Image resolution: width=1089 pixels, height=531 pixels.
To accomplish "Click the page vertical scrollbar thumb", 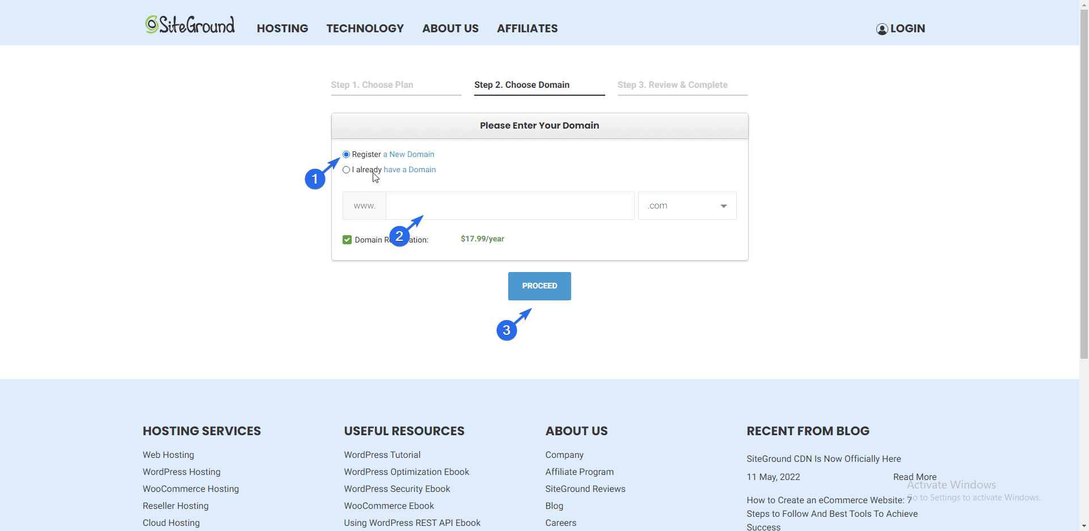I will [x=1084, y=184].
